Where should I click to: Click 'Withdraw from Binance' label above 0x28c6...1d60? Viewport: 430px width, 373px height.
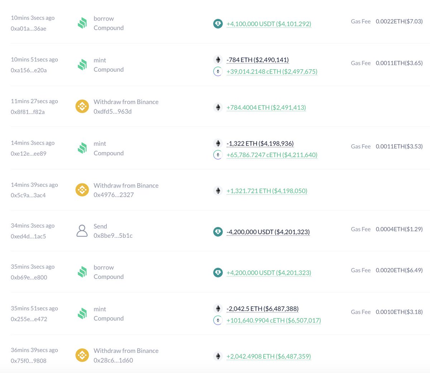126,351
